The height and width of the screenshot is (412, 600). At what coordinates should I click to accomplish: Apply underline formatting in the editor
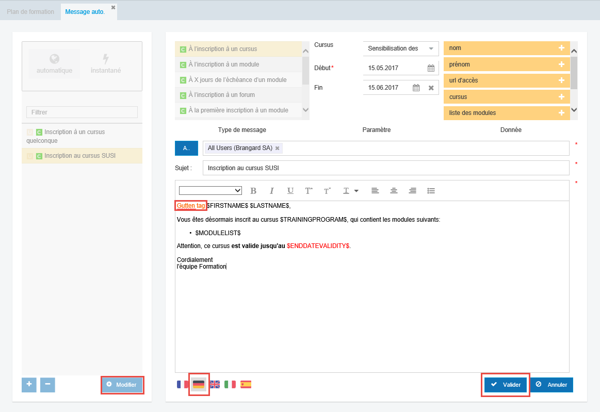tap(290, 191)
